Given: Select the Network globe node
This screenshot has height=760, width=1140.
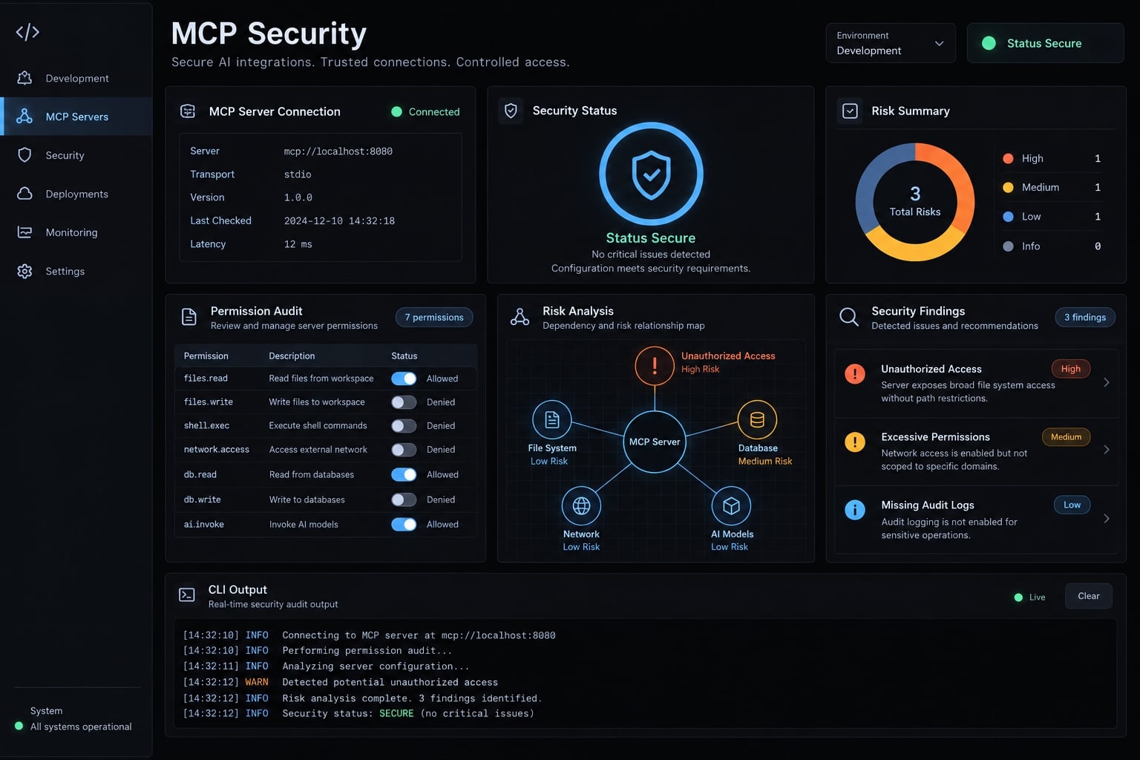Looking at the screenshot, I should 581,506.
